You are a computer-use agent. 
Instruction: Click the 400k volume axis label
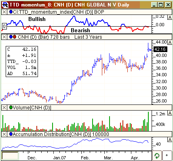pos(160,124)
